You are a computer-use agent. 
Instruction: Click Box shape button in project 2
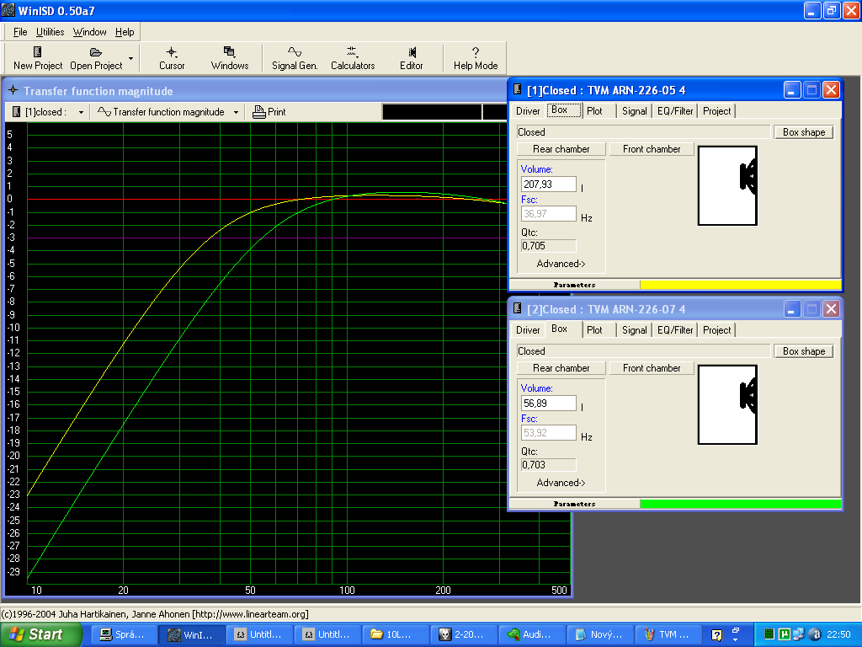(804, 351)
